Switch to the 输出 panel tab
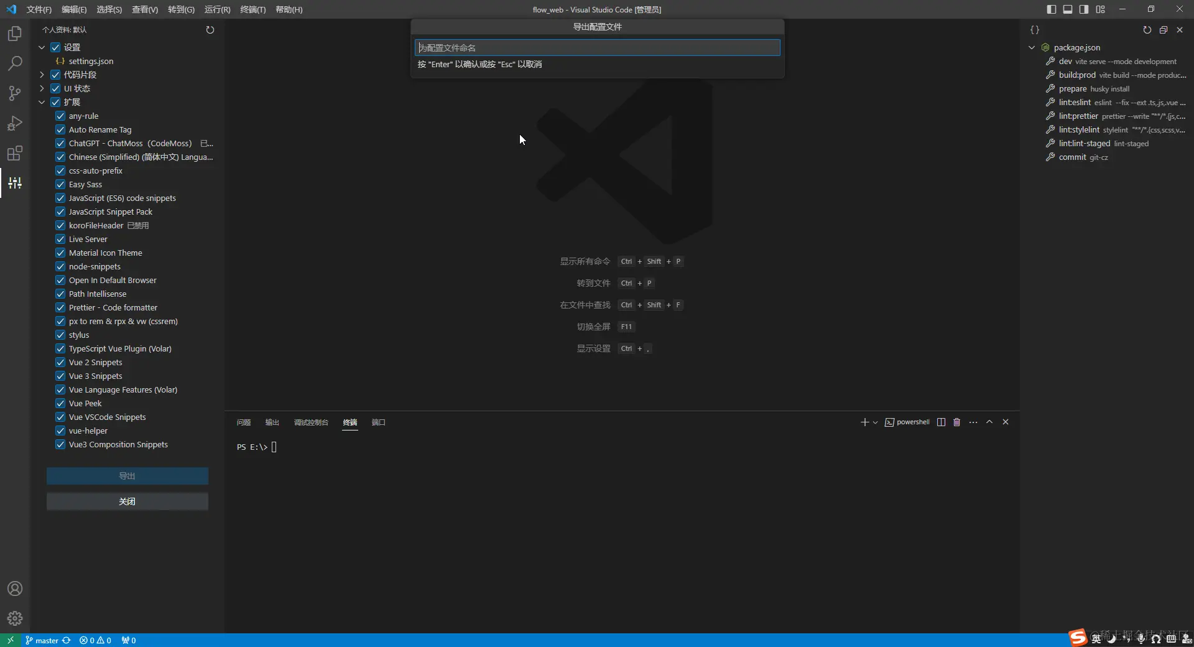This screenshot has width=1194, height=647. (272, 422)
